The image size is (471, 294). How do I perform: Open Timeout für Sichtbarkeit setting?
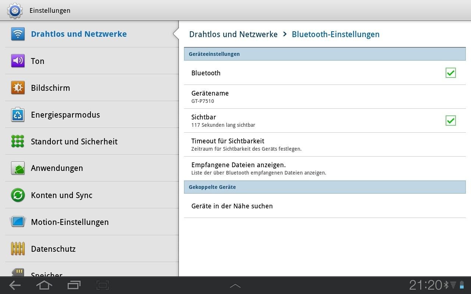325,144
